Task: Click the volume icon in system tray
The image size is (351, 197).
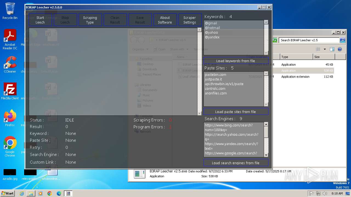Action: click(x=325, y=193)
